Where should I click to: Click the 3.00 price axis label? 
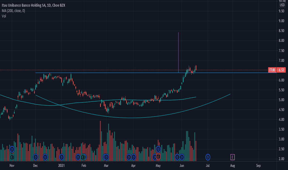tap(282, 139)
